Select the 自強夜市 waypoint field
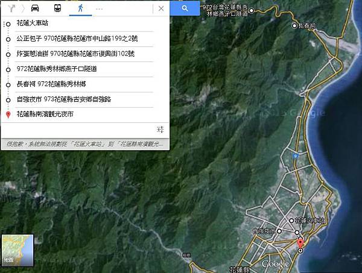The image size is (362, 273). pos(84,99)
